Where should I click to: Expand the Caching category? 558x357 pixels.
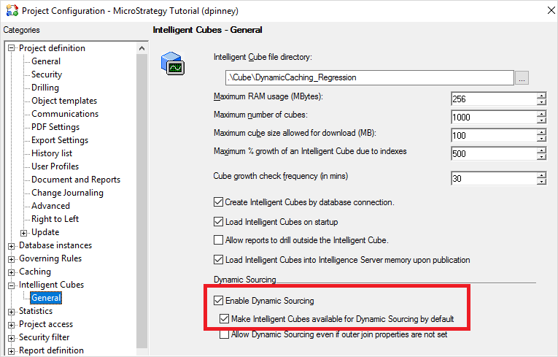tap(12, 272)
